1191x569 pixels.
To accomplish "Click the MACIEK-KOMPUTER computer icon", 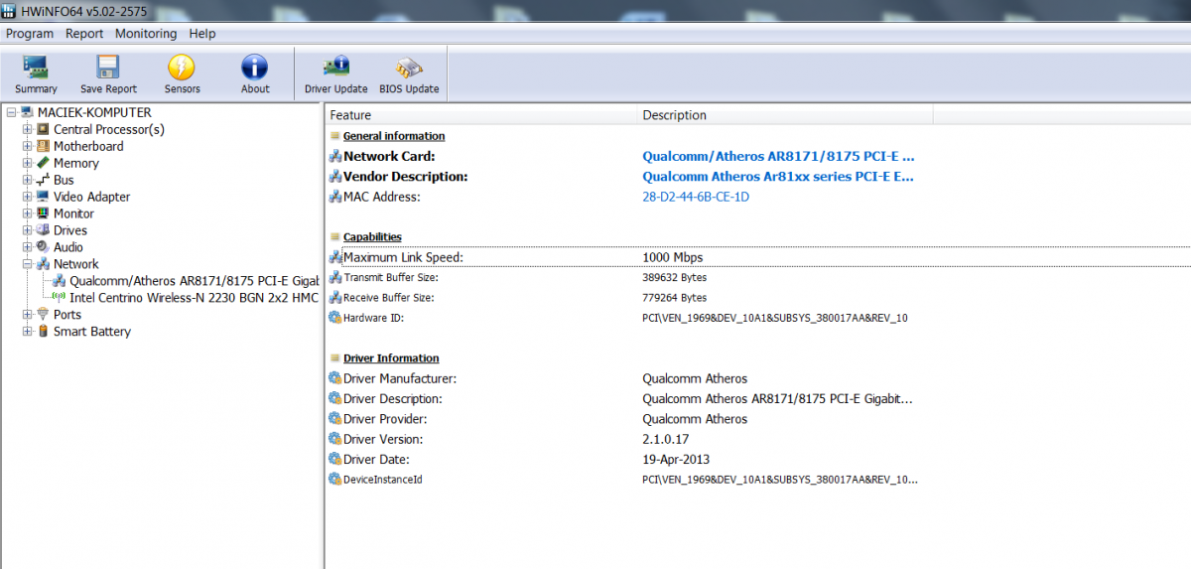I will coord(27,112).
